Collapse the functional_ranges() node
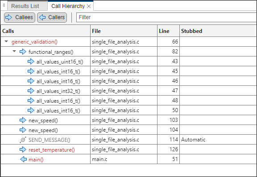The image size is (257, 177). point(14,51)
